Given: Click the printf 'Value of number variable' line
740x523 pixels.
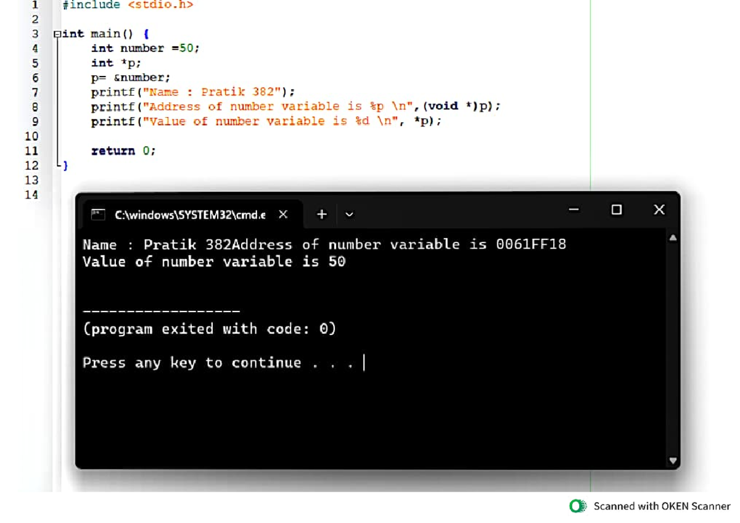Looking at the screenshot, I should pyautogui.click(x=266, y=121).
